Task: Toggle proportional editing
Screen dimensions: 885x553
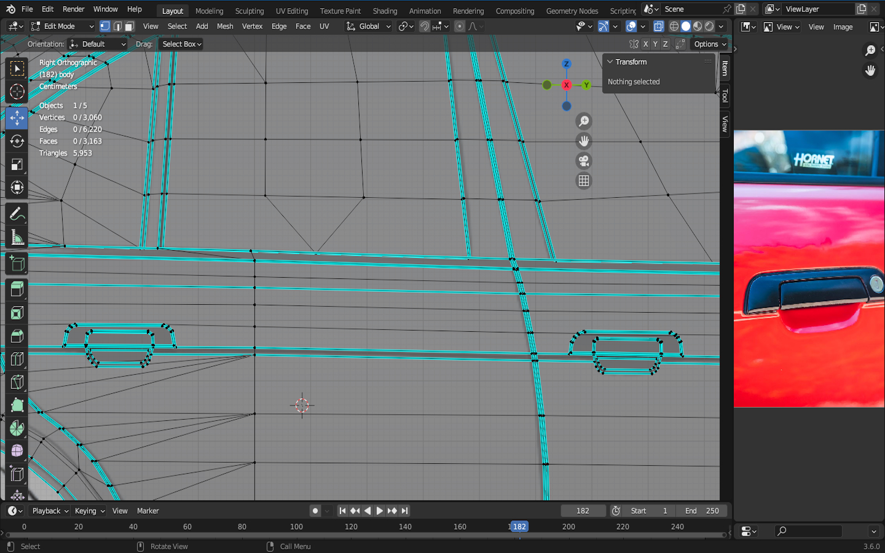Action: tap(460, 26)
